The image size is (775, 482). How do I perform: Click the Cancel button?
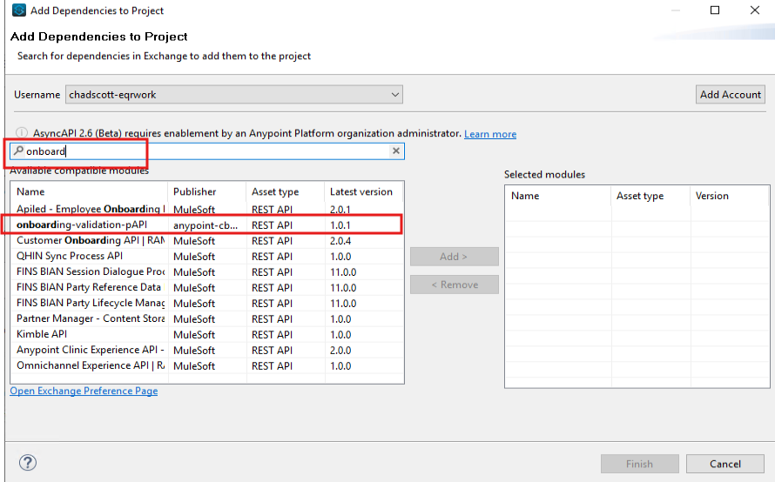click(724, 464)
